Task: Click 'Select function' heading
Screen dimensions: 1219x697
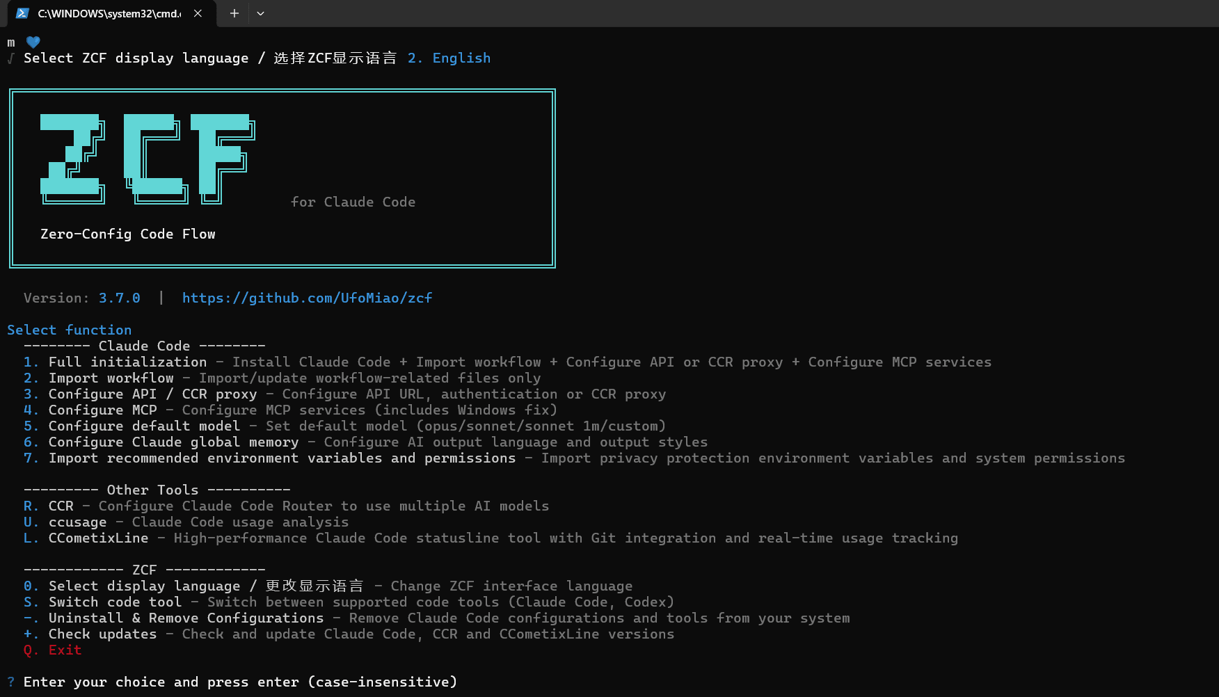Action: tap(69, 330)
